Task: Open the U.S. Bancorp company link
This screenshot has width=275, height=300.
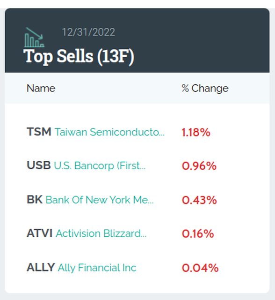Action: [100, 165]
